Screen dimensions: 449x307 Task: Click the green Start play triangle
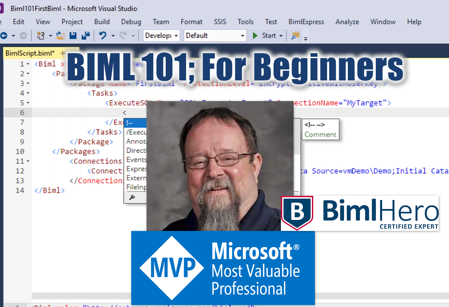point(255,36)
